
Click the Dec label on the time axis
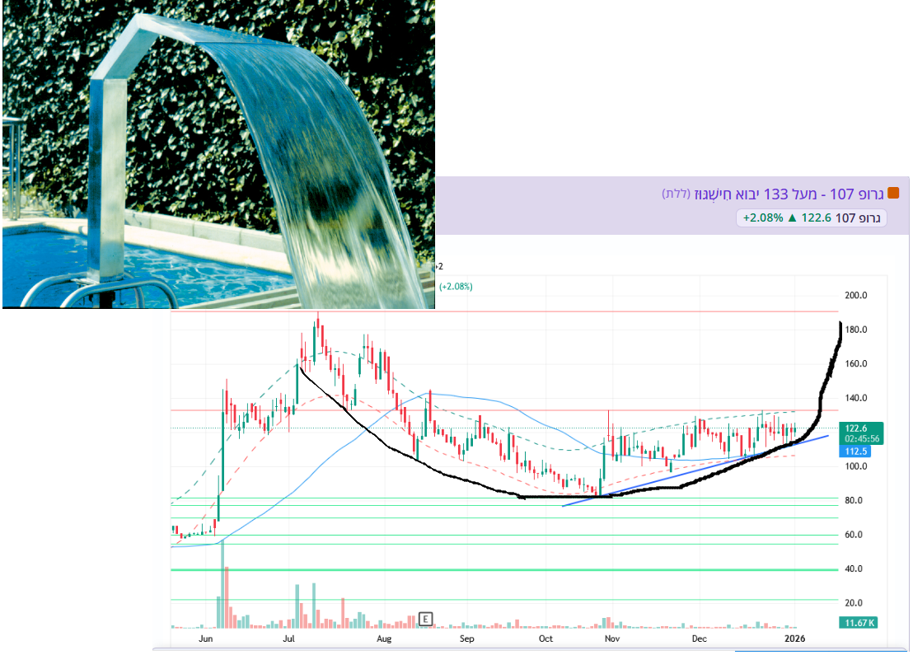coord(700,639)
